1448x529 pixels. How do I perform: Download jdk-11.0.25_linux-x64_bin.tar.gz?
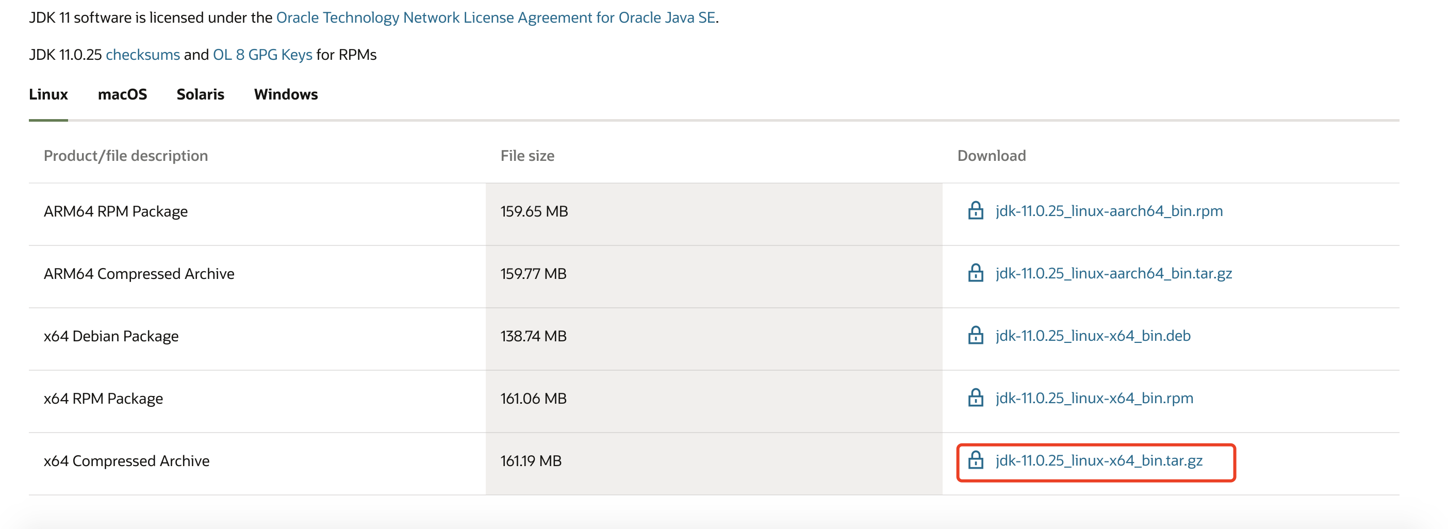1099,460
